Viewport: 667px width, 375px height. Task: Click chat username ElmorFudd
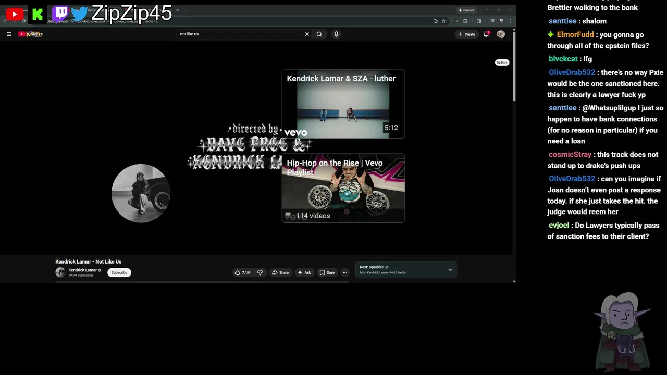(575, 35)
